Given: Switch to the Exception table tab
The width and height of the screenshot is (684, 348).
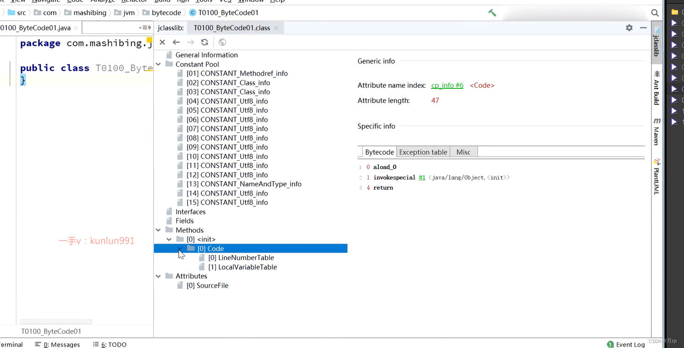Looking at the screenshot, I should (x=423, y=152).
